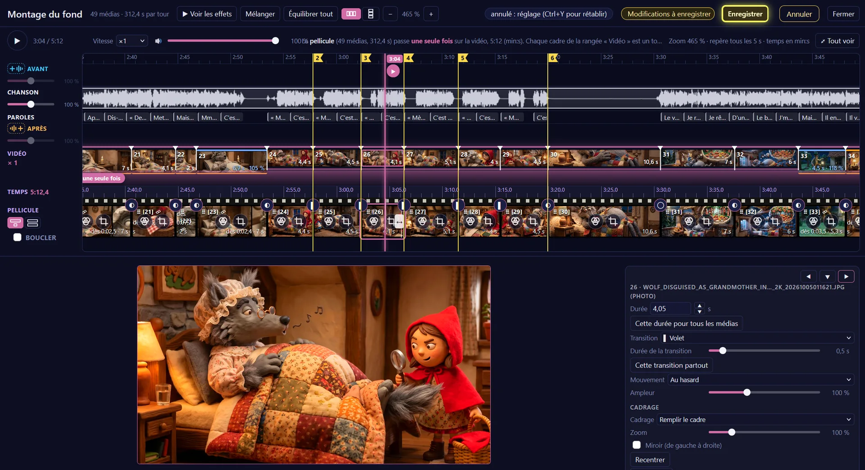Viewport: 865px width, 470px height.
Task: Open the Cadrage Remplir le cadre dropdown
Action: [756, 419]
